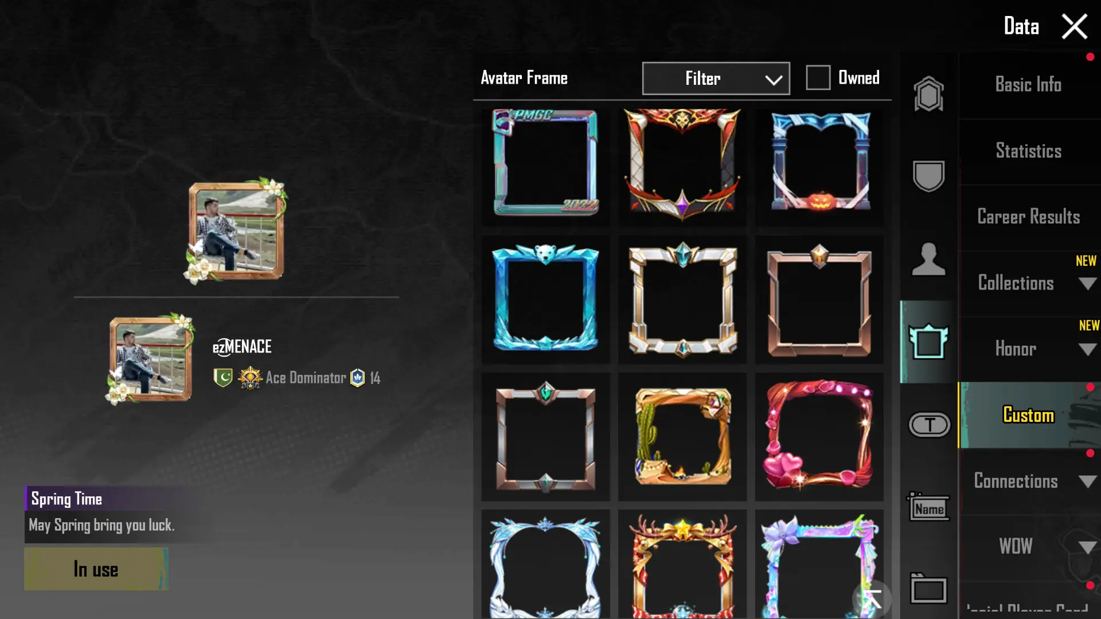
Task: Tick the Owned checkbox
Action: 818,77
